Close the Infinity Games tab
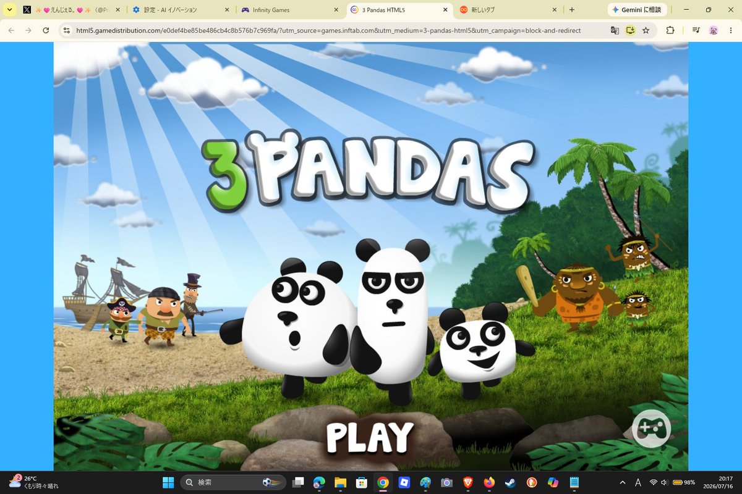 click(x=336, y=10)
